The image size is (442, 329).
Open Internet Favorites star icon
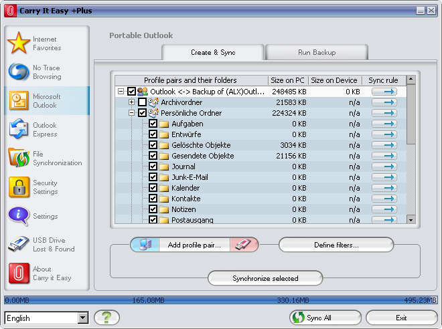[19, 43]
